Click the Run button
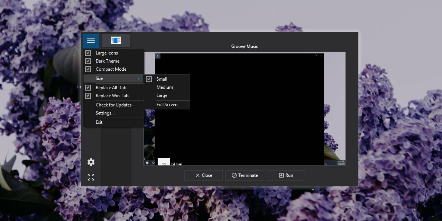442x221 pixels. [x=286, y=175]
